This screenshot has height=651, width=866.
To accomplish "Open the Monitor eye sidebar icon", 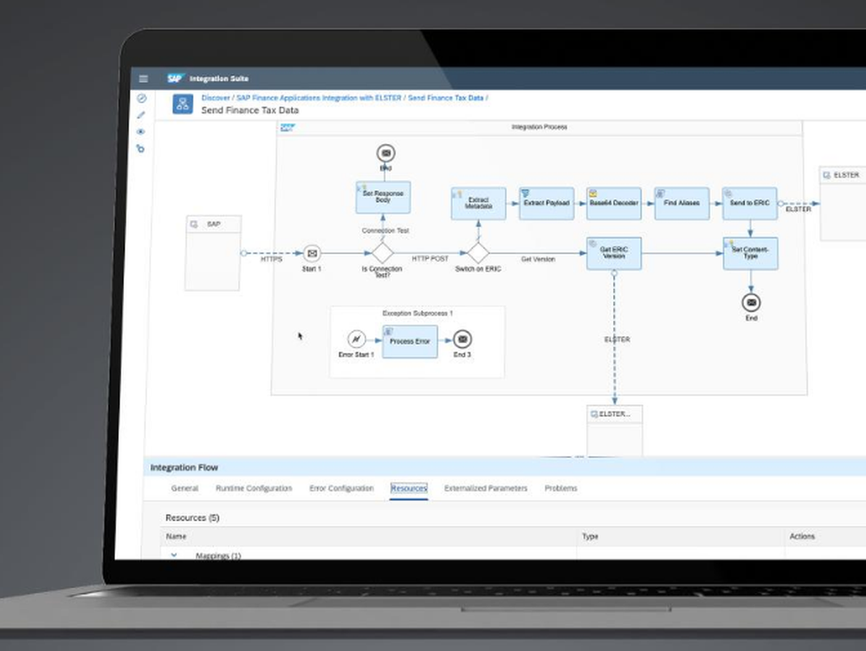I will 141,132.
